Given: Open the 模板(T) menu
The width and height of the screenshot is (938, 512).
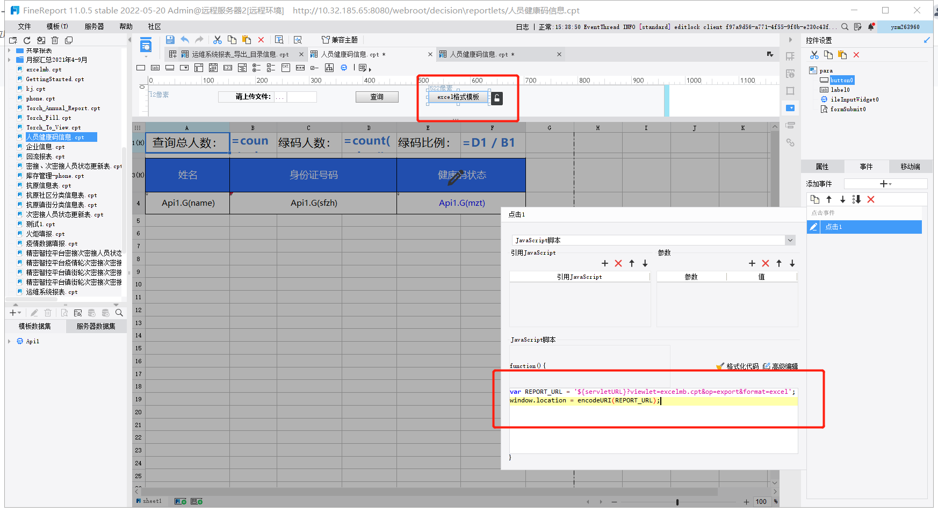Looking at the screenshot, I should pos(57,26).
